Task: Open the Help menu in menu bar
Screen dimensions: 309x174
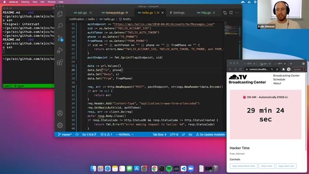Action: pyautogui.click(x=61, y=2)
